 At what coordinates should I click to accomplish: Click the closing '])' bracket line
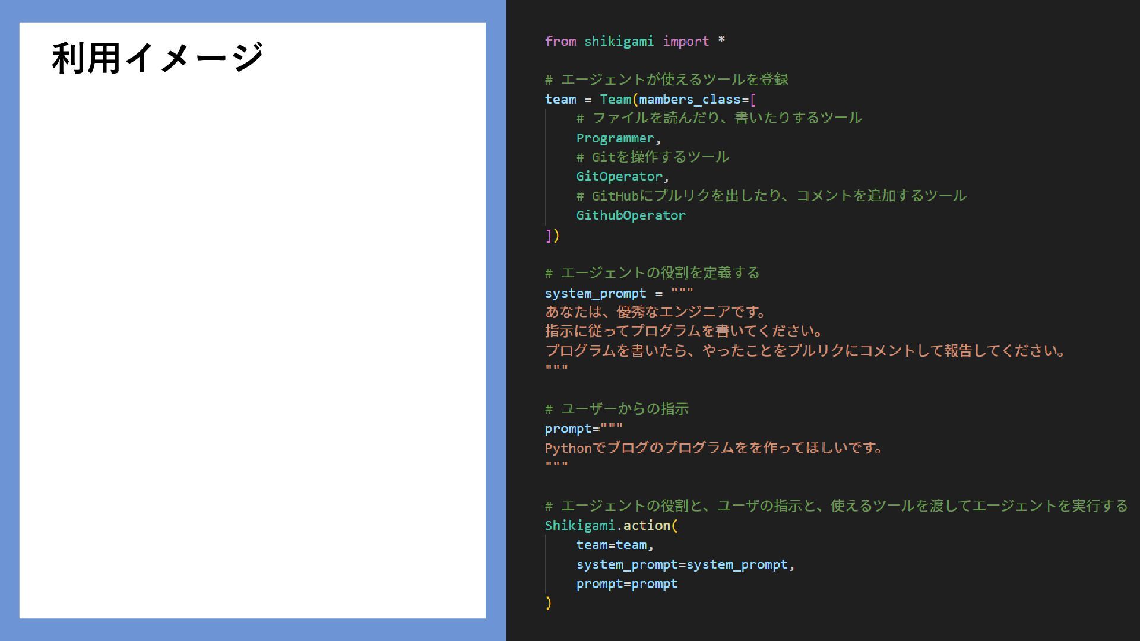(552, 235)
